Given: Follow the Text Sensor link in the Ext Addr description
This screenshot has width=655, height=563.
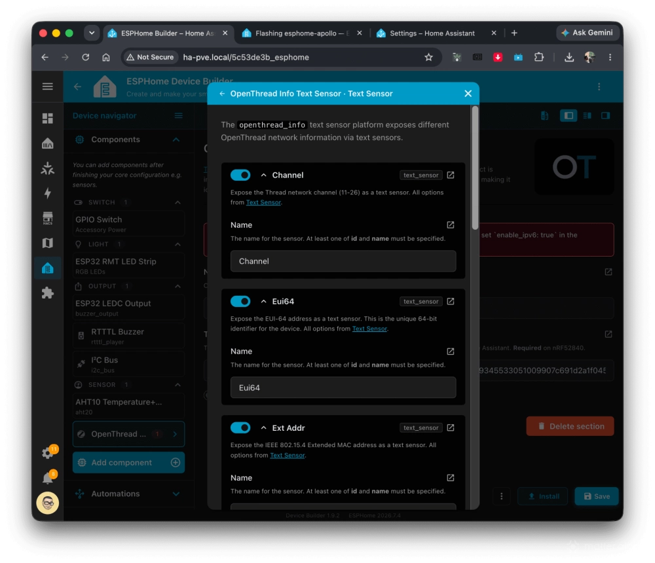Looking at the screenshot, I should click(x=288, y=455).
